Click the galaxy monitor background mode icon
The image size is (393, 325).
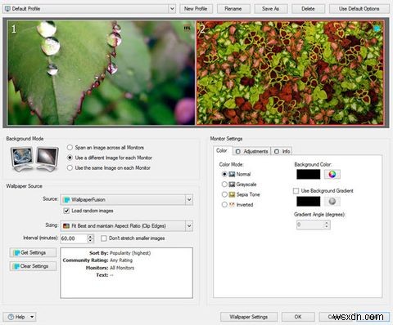[x=47, y=158]
